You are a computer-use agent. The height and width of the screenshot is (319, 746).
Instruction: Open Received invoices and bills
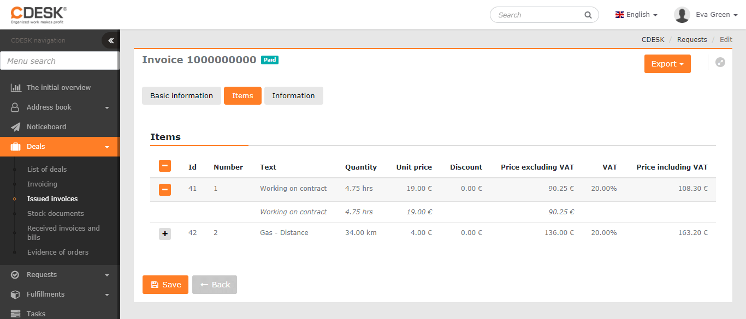coord(63,233)
